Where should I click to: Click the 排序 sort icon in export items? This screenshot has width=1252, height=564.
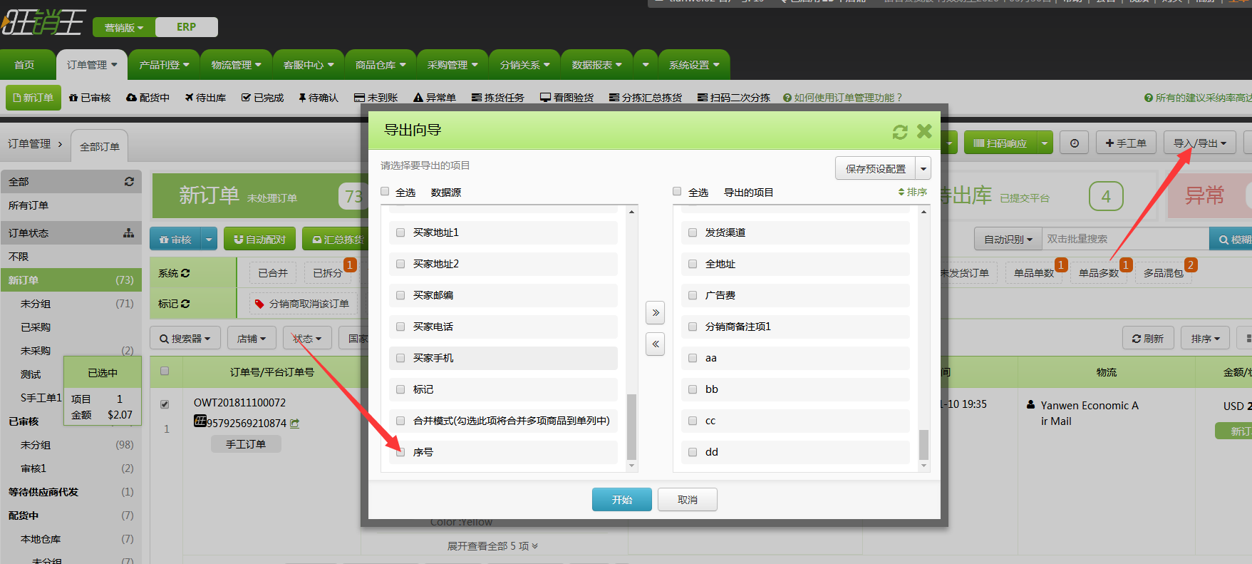(912, 193)
